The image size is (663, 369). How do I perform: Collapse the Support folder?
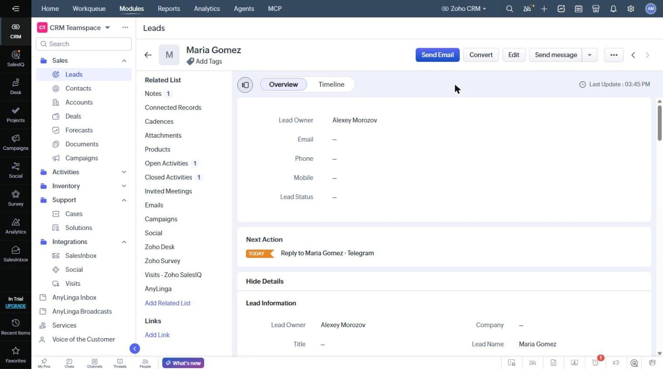(x=124, y=200)
